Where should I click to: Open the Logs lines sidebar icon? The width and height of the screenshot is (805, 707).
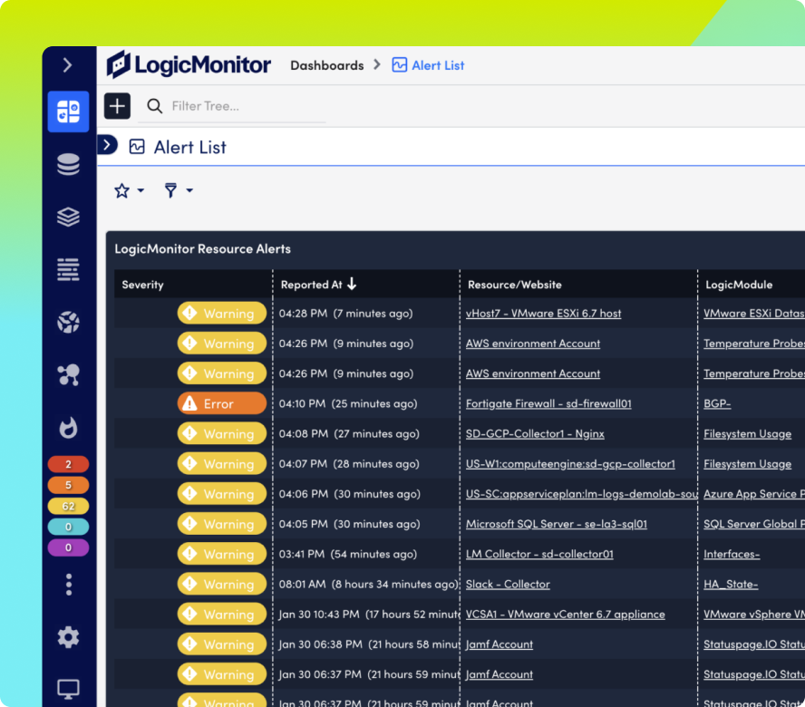click(68, 269)
